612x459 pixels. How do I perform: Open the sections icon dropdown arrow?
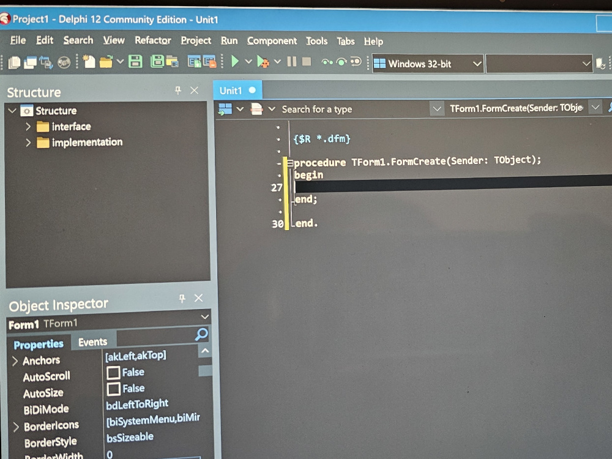pyautogui.click(x=240, y=109)
